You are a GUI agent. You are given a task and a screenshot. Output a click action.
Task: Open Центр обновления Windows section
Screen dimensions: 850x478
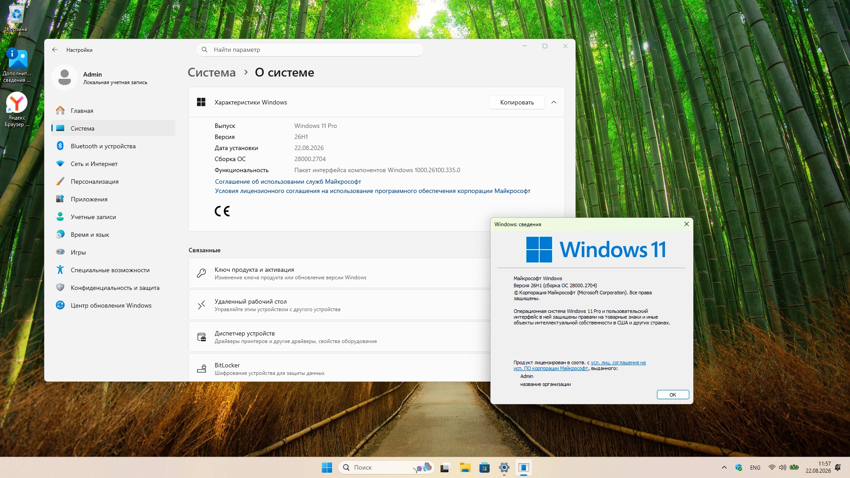point(113,305)
